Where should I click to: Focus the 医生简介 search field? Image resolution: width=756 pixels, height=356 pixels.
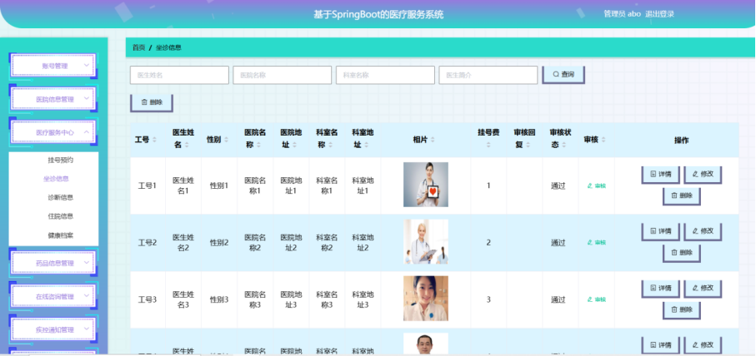pyautogui.click(x=488, y=75)
